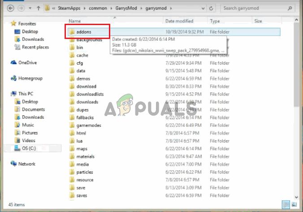Click the cfg folder icon

click(x=72, y=63)
